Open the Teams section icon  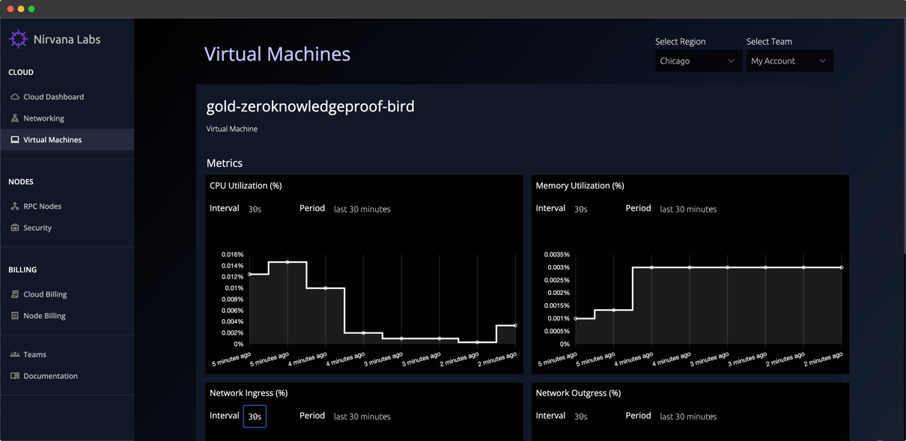(16, 353)
